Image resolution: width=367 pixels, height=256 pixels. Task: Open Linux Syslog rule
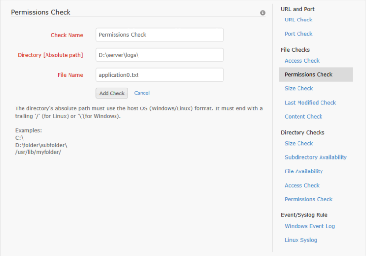300,240
